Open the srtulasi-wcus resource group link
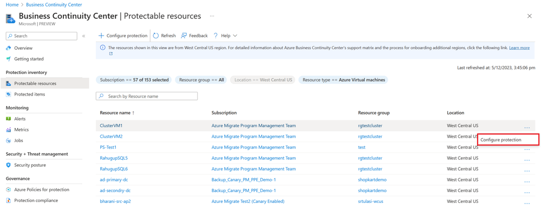The width and height of the screenshot is (541, 210). pyautogui.click(x=371, y=201)
